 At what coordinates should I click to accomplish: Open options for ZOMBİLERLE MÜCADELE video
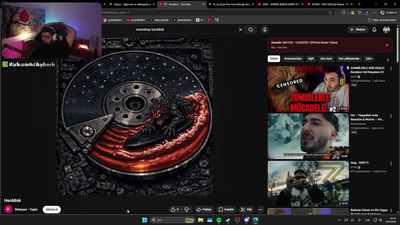(391, 68)
